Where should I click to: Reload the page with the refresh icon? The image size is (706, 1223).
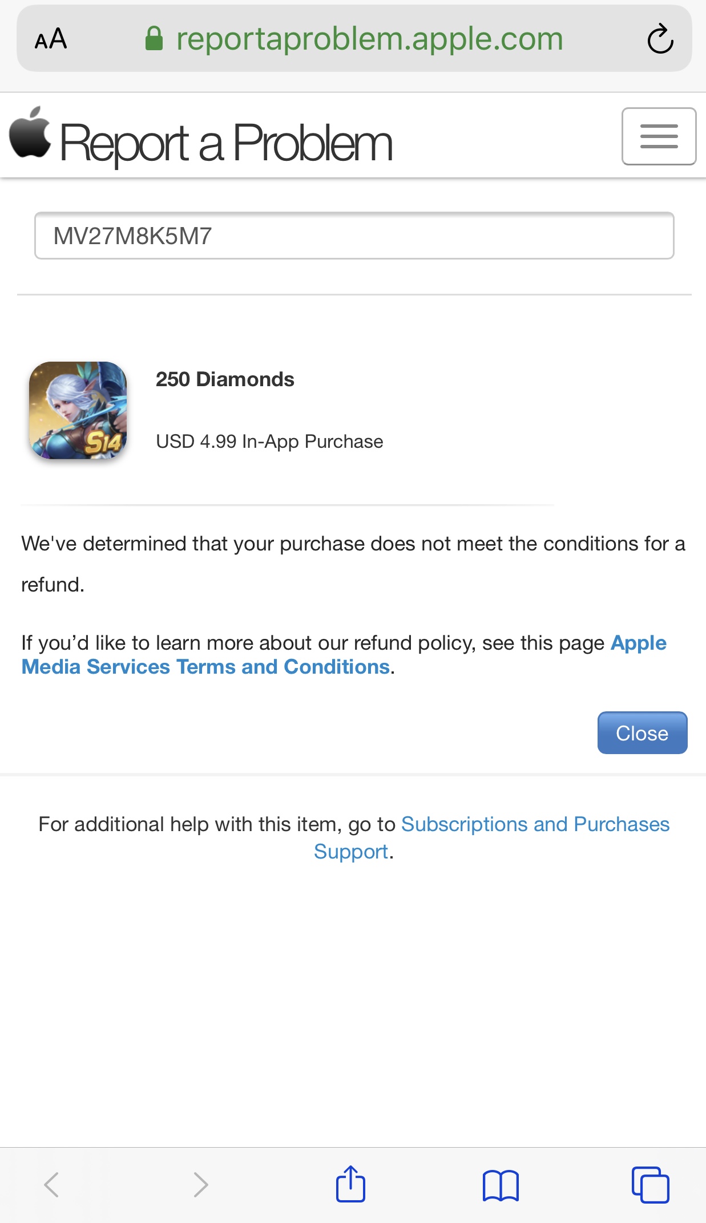660,39
